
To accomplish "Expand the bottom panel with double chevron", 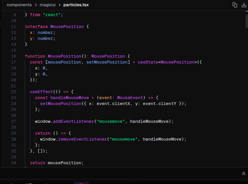I will click(x=244, y=173).
